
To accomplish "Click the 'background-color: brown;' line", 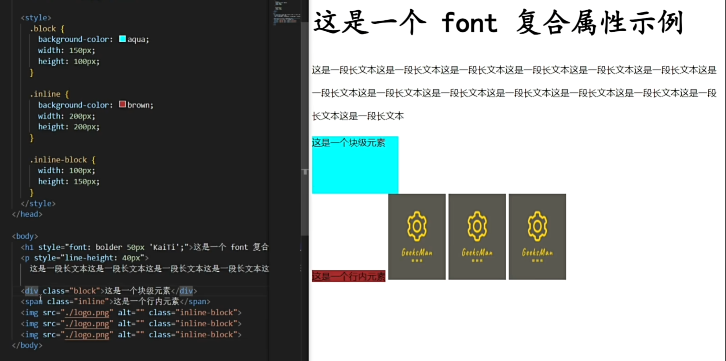I will pyautogui.click(x=95, y=105).
